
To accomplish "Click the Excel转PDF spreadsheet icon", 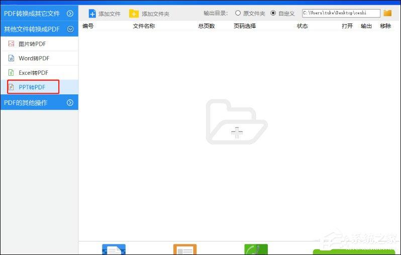I will point(11,73).
